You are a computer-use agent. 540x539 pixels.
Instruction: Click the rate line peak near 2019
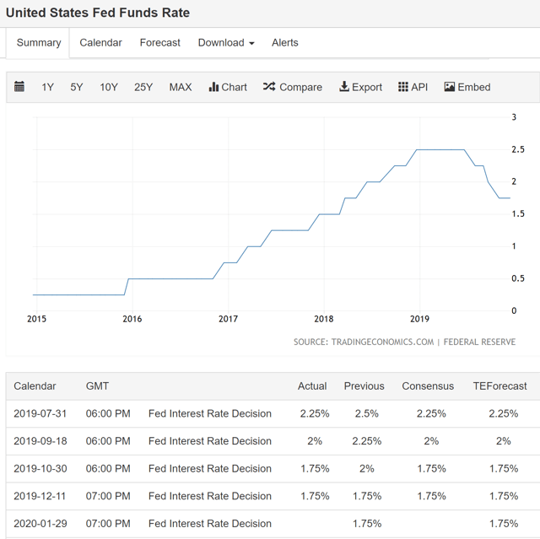439,149
